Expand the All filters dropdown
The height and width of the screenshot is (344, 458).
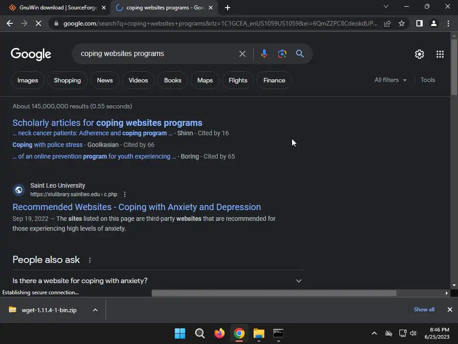click(x=390, y=80)
